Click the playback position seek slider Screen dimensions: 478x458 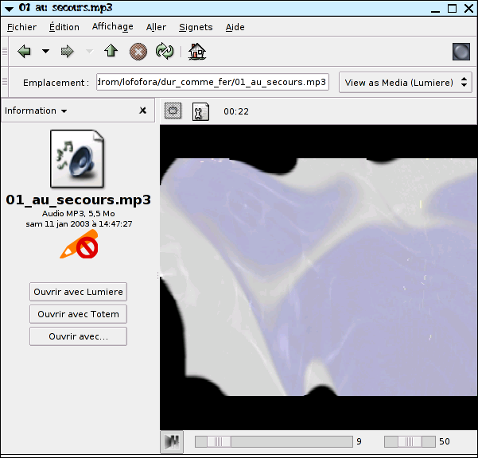click(x=274, y=441)
